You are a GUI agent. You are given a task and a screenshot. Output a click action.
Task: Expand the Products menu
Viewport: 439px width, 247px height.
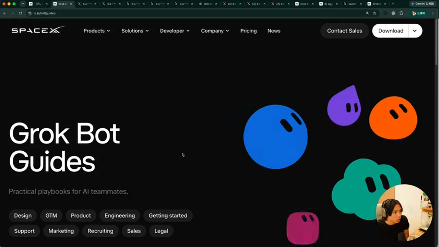(x=97, y=31)
